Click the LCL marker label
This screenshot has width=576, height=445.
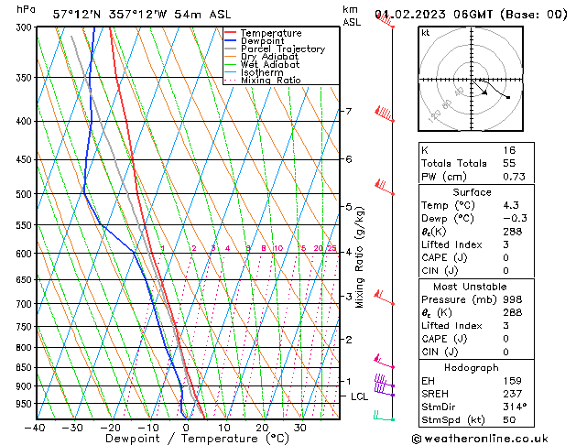[359, 396]
